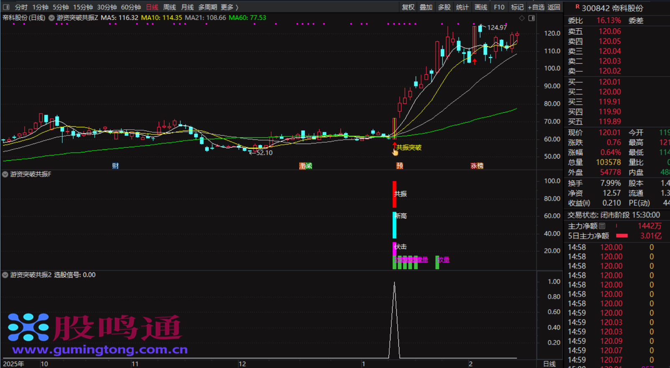670x368 pixels.
Task: Toggle the right panel icon near price axis
Action: 532,18
